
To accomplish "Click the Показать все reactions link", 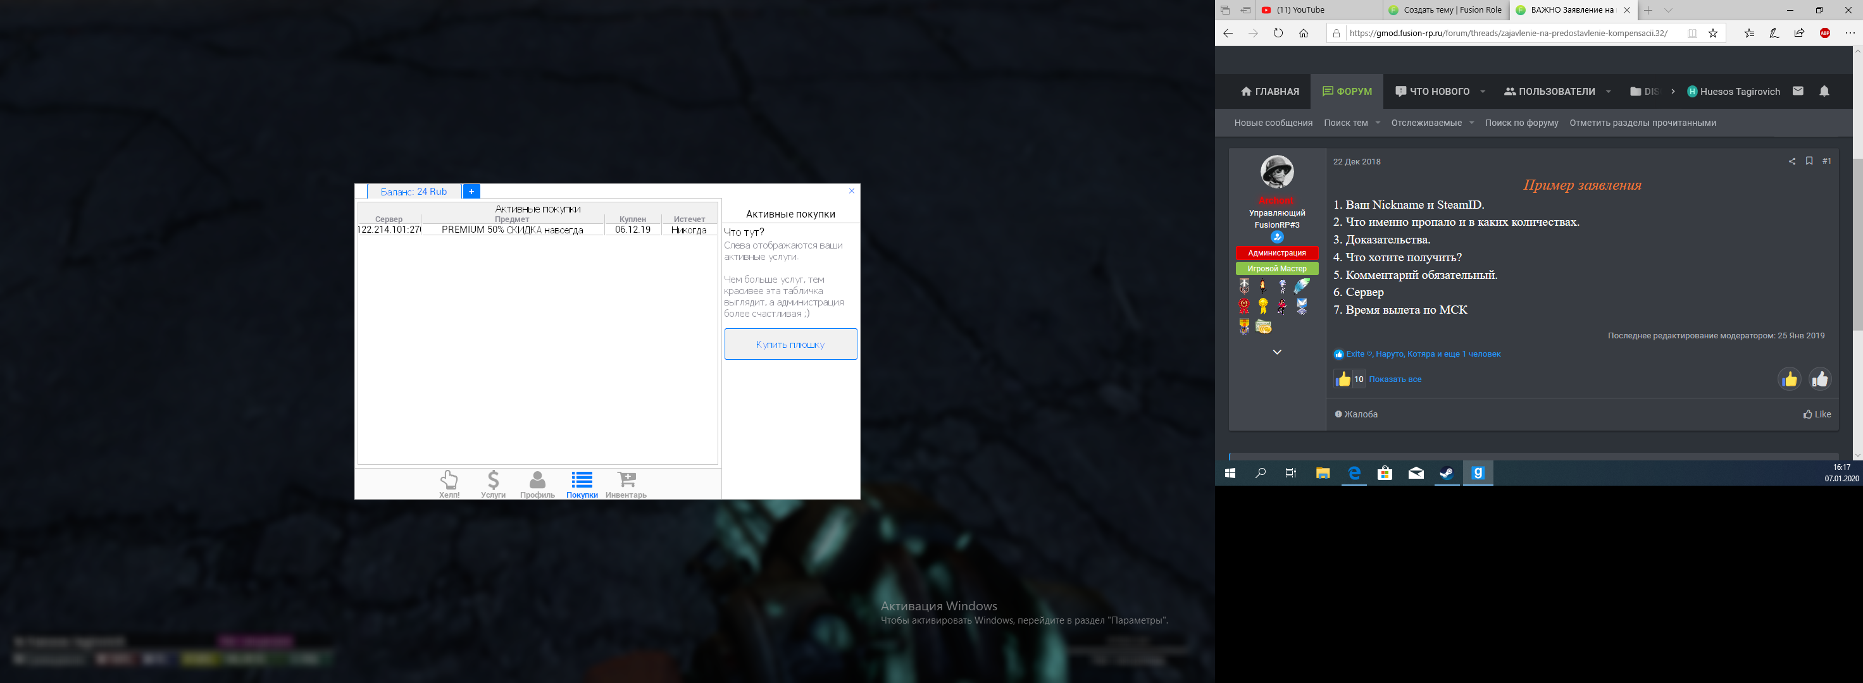I will pyautogui.click(x=1394, y=379).
